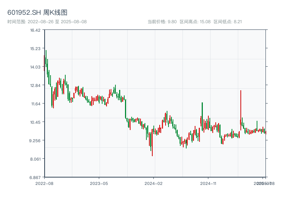Click the 14.03 y-axis price label

pos(35,67)
